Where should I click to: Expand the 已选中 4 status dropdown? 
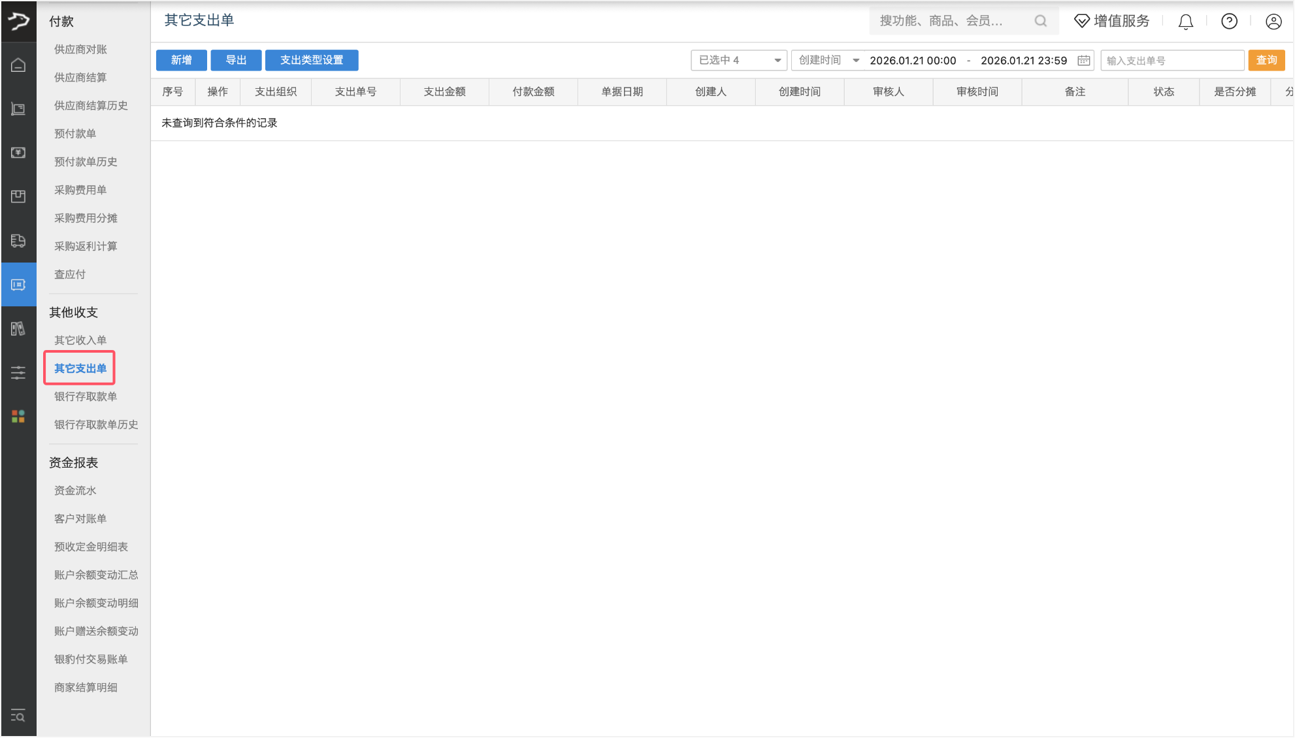738,60
